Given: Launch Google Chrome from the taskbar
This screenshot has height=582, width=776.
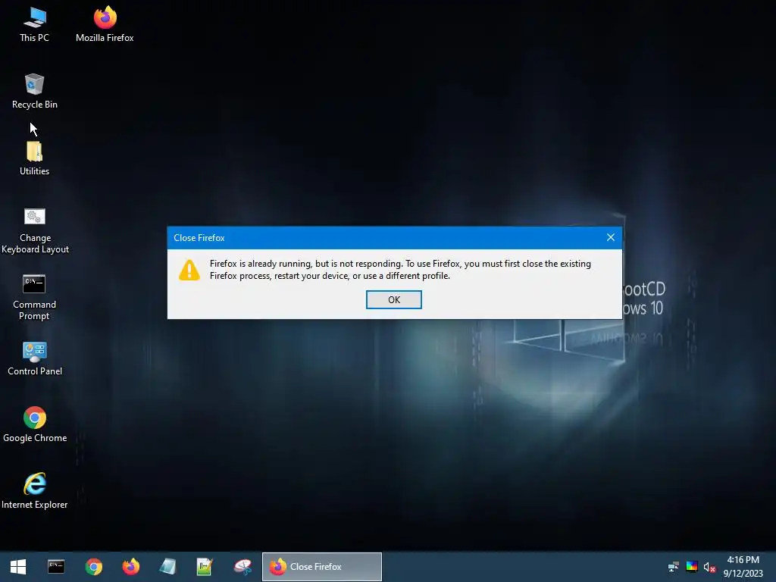Looking at the screenshot, I should click(x=93, y=567).
